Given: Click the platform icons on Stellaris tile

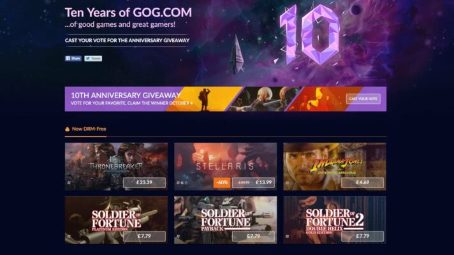Looking at the screenshot, I should pos(182,183).
